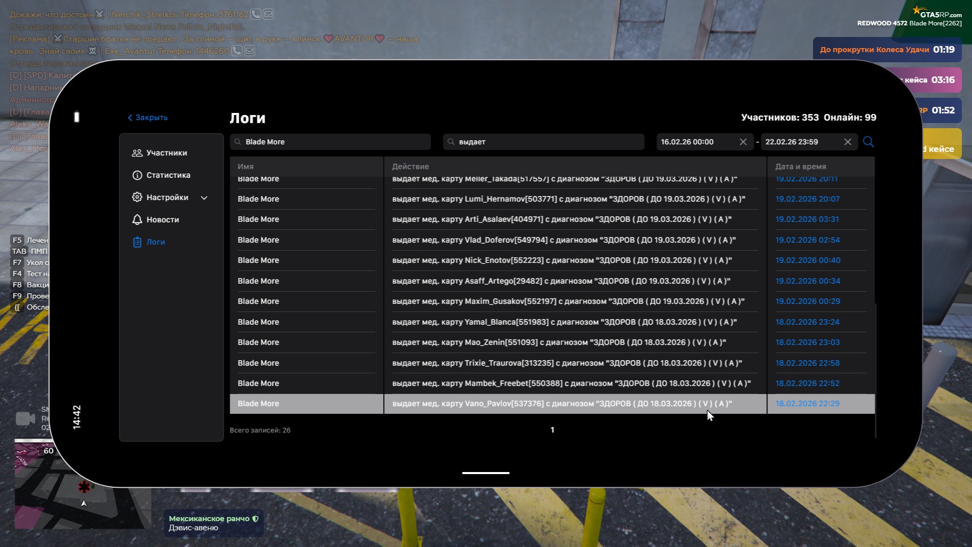Click the blue search magnifier icon

pyautogui.click(x=868, y=142)
